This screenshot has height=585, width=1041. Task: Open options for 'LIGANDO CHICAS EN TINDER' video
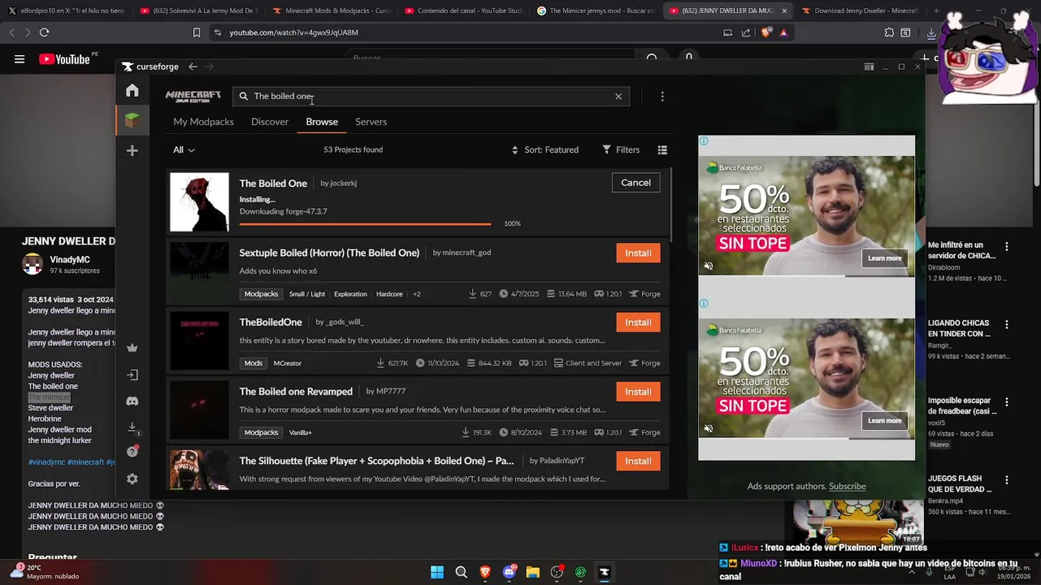(x=1006, y=324)
